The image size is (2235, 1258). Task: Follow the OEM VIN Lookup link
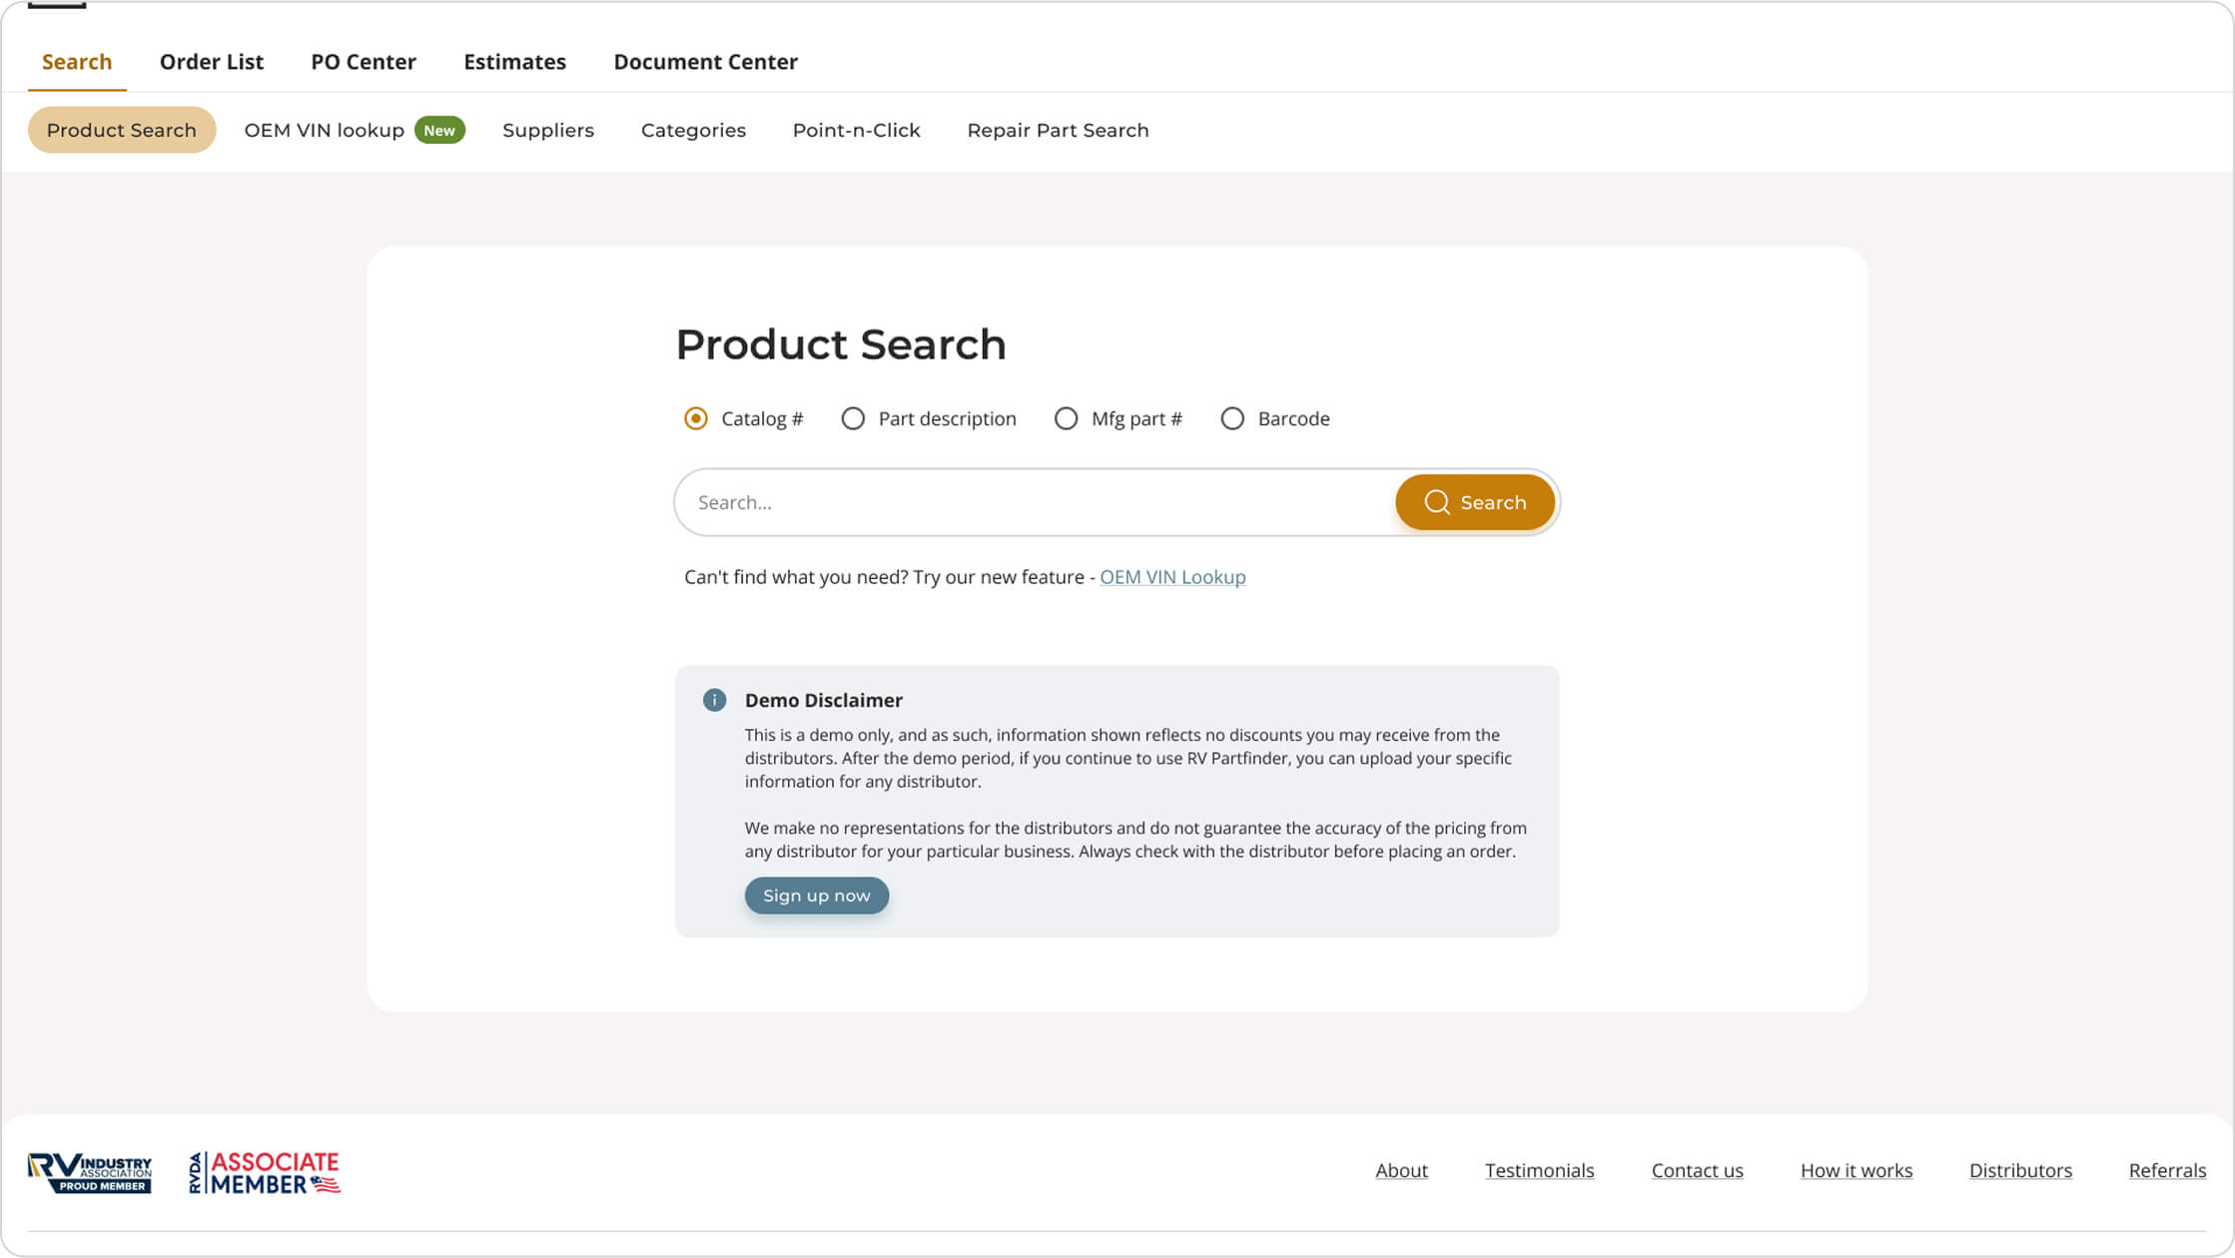[1172, 577]
